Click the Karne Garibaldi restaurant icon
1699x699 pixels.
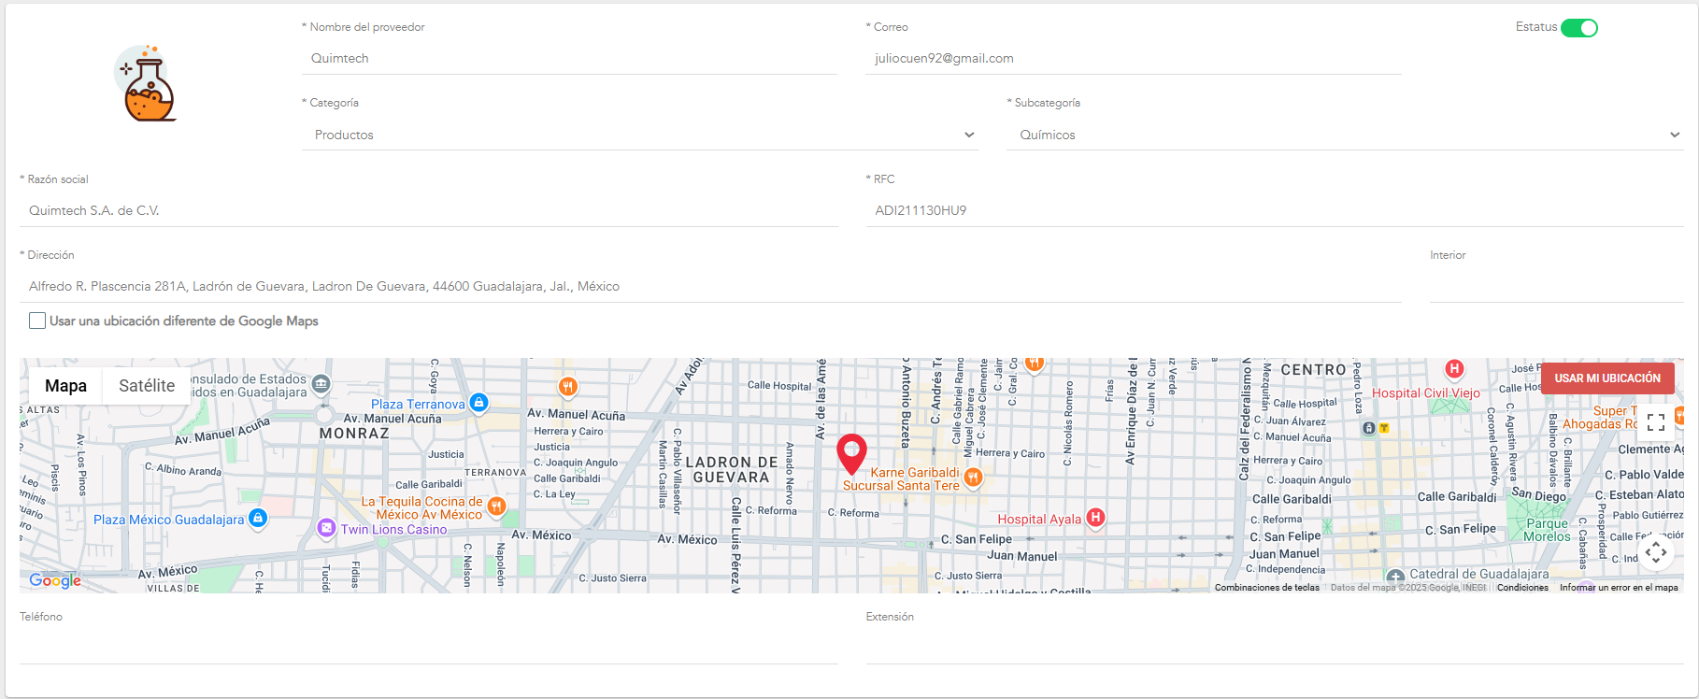coord(973,478)
